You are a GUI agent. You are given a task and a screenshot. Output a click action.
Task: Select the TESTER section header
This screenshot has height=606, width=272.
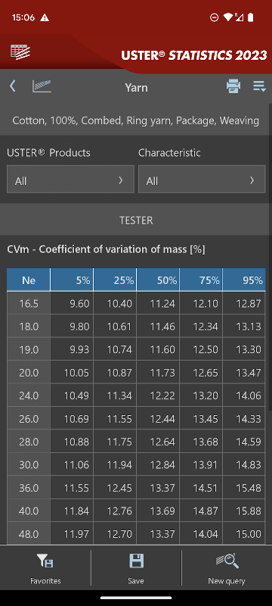tap(136, 220)
